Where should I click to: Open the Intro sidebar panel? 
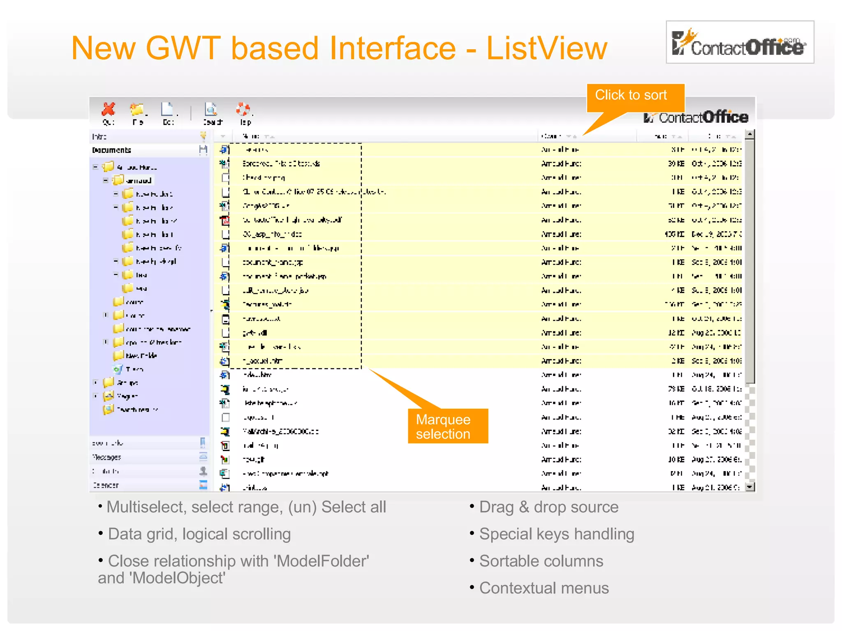(149, 136)
